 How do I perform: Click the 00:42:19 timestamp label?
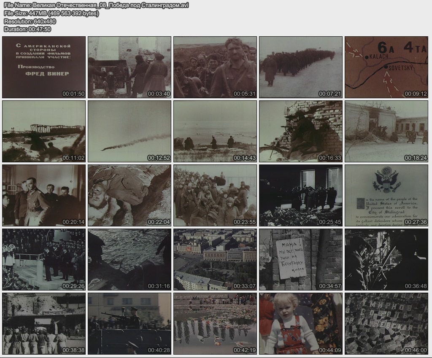coord(244,350)
